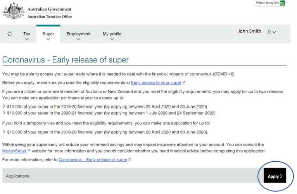This screenshot has height=194, width=297.
Task: Click the Apply button
Action: tap(275, 175)
